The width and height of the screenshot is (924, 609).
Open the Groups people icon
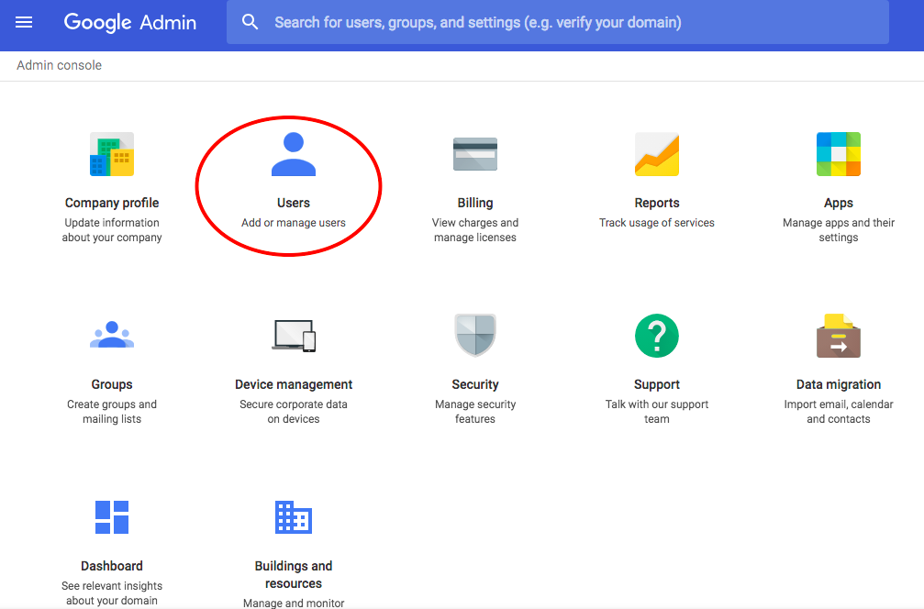pos(112,335)
